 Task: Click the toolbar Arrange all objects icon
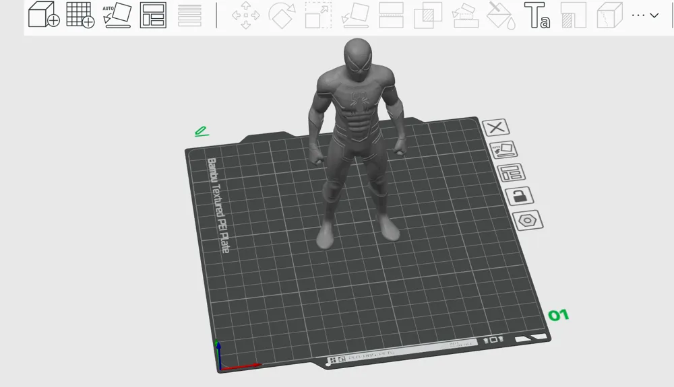click(153, 15)
